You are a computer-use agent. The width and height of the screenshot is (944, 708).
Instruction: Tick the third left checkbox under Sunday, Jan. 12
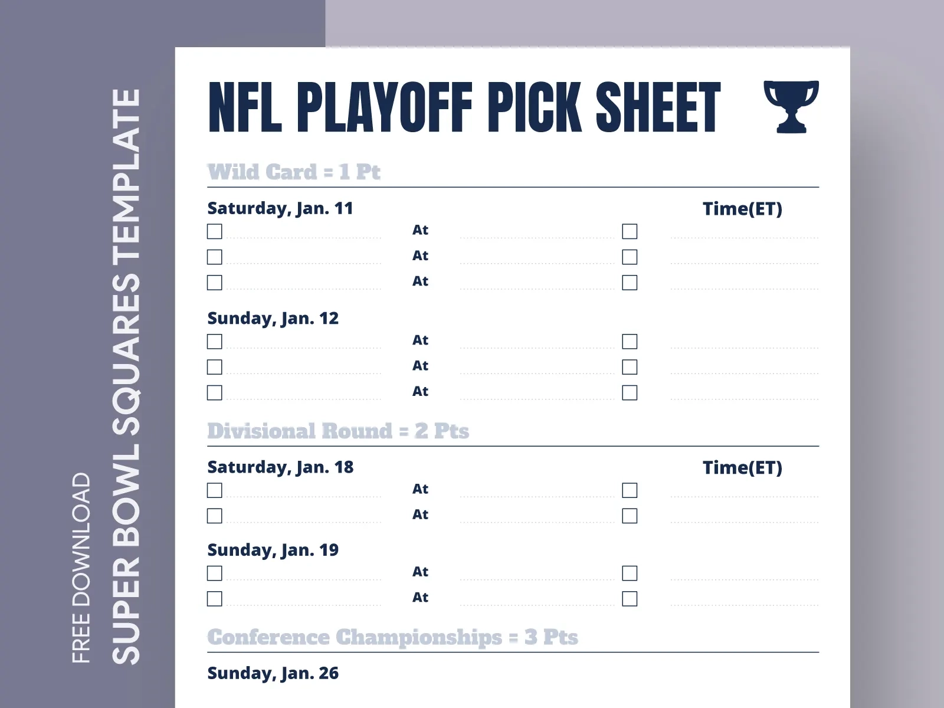(215, 392)
